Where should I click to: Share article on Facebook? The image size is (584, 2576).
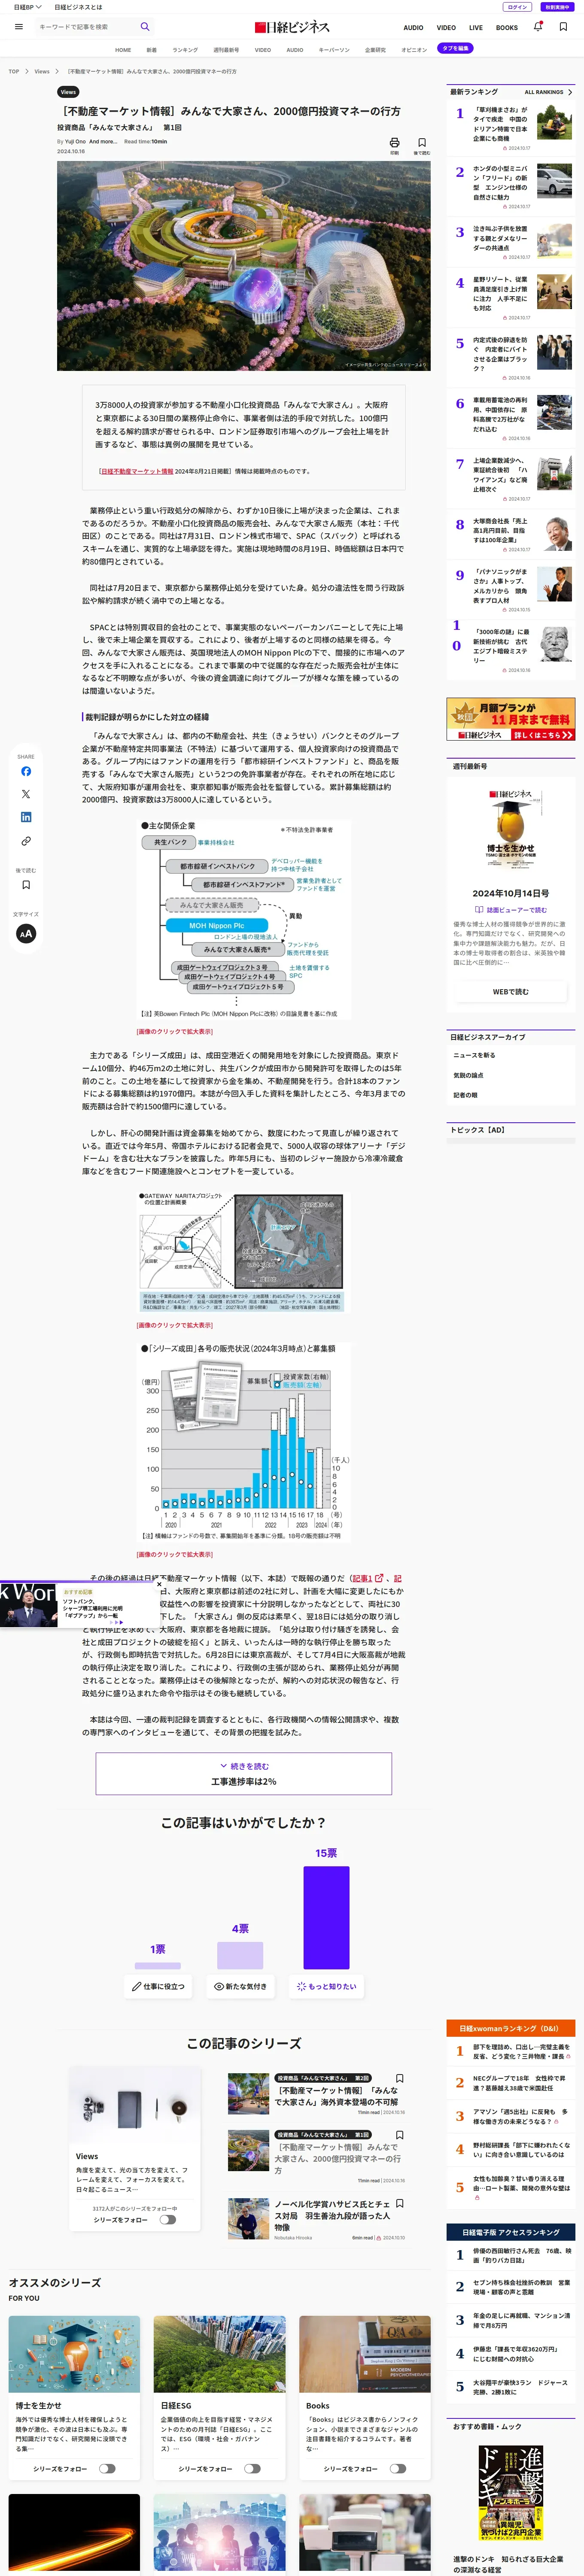click(26, 771)
